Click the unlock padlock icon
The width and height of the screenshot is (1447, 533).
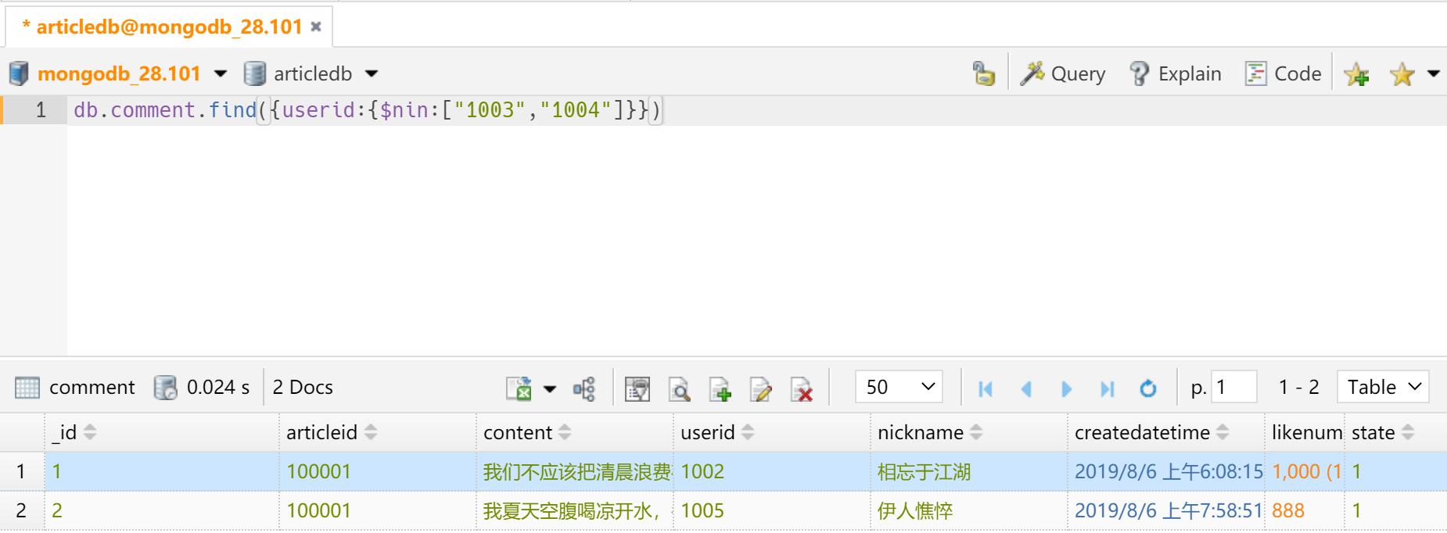(983, 74)
